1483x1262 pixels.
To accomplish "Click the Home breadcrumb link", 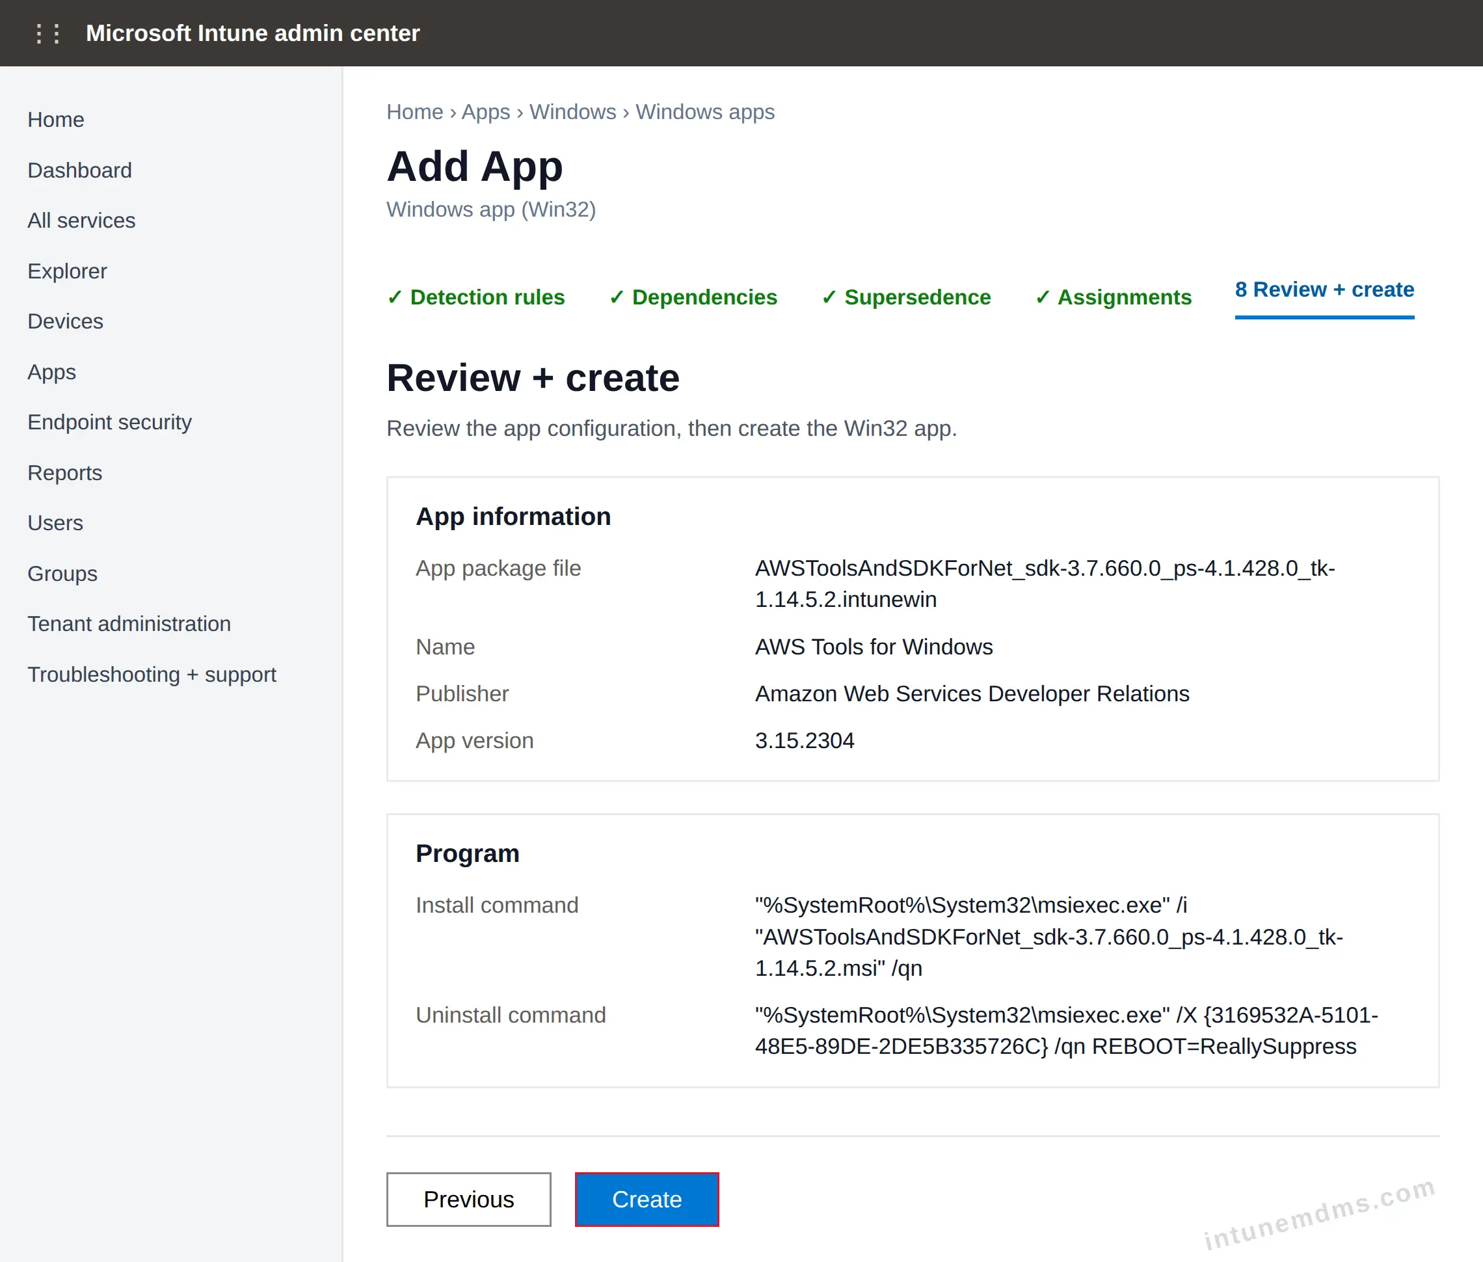I will (415, 112).
